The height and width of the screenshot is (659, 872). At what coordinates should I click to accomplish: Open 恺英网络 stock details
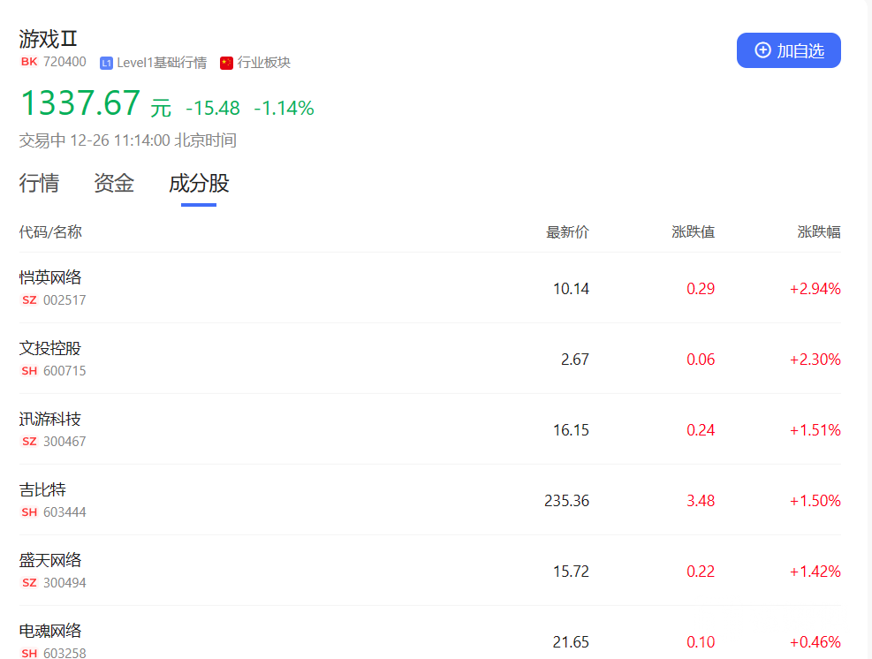pyautogui.click(x=50, y=277)
